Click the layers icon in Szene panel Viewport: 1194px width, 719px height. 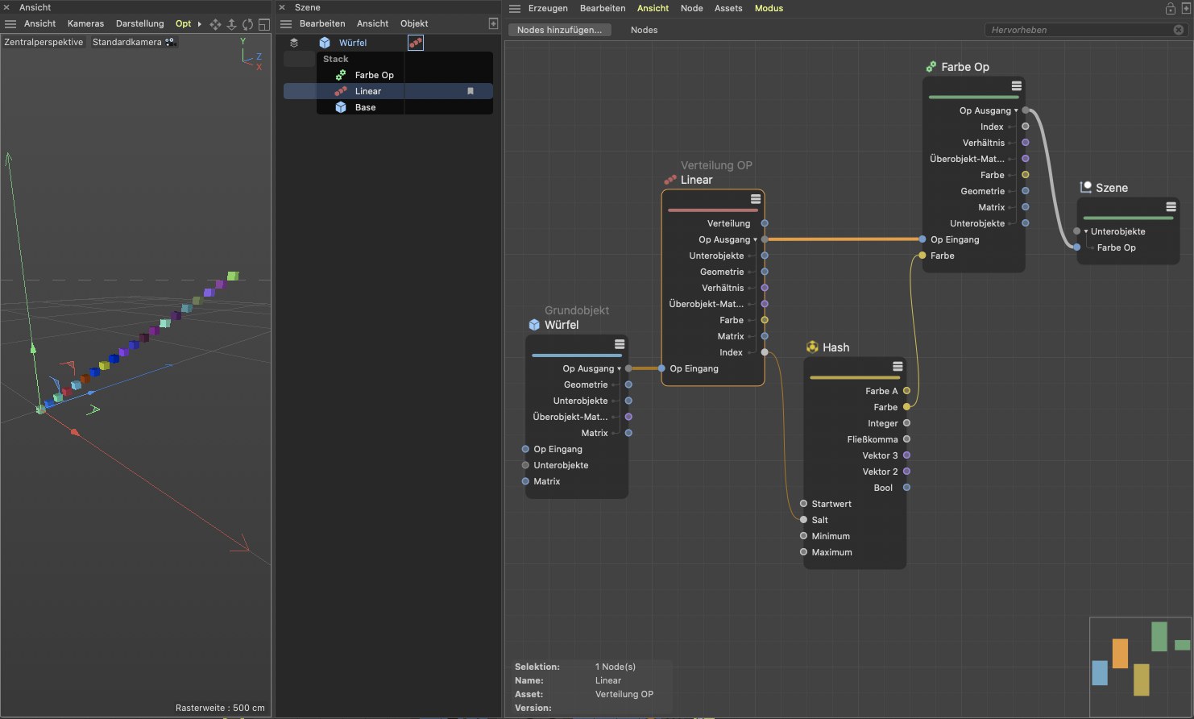294,43
